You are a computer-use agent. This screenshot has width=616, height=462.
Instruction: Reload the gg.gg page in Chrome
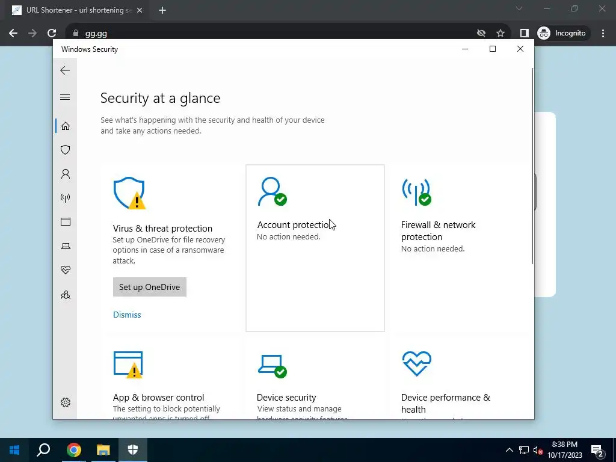(52, 33)
